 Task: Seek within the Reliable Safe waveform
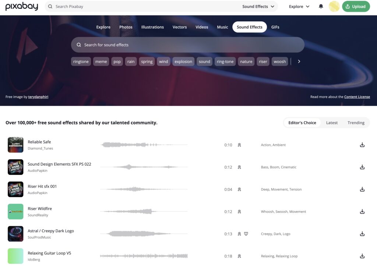click(144, 145)
